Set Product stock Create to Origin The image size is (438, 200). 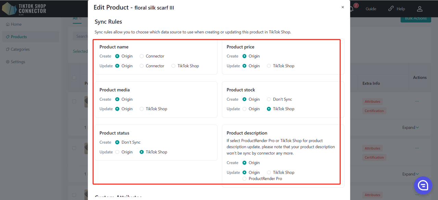(244, 99)
